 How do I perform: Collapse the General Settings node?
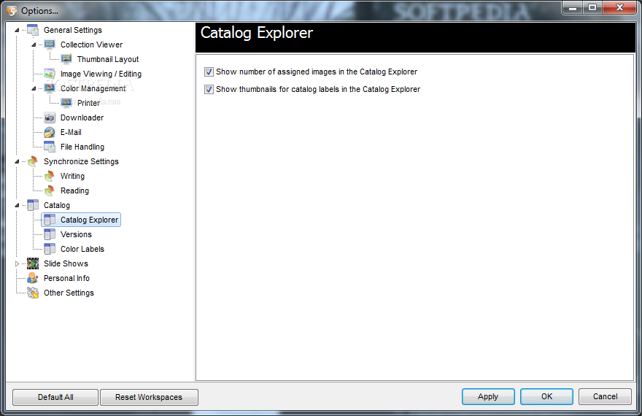point(17,30)
